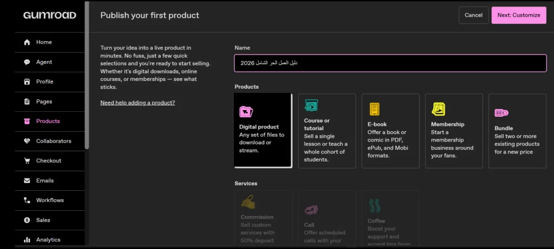This screenshot has width=554, height=249.
Task: Click the Name field label
Action: [x=242, y=48]
